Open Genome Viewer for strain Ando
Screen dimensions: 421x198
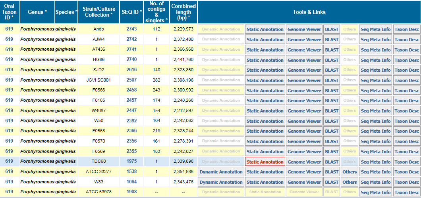point(304,29)
